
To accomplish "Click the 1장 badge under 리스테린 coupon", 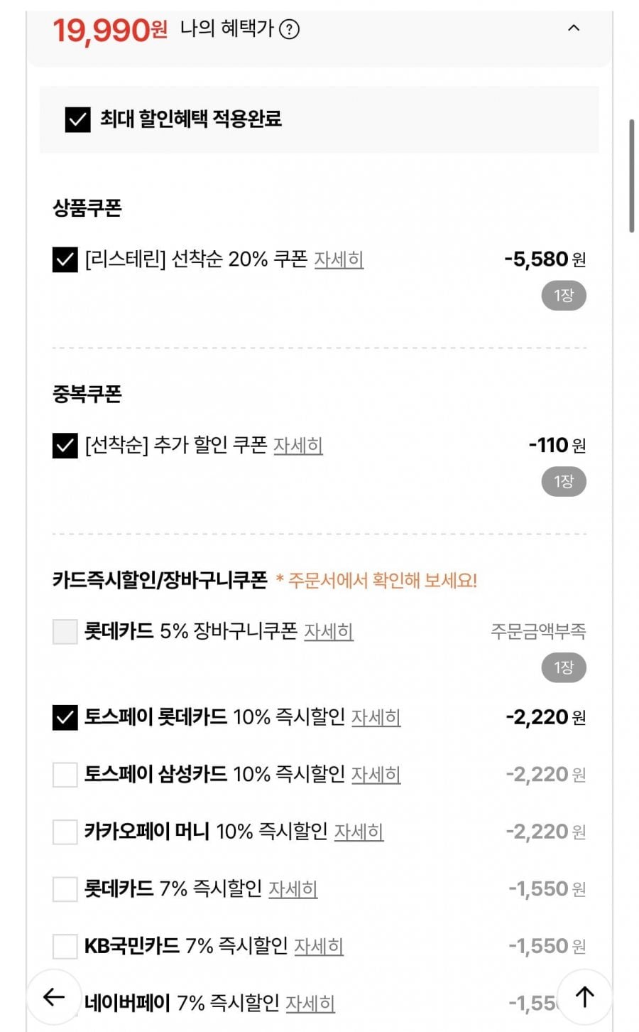I will (x=564, y=296).
